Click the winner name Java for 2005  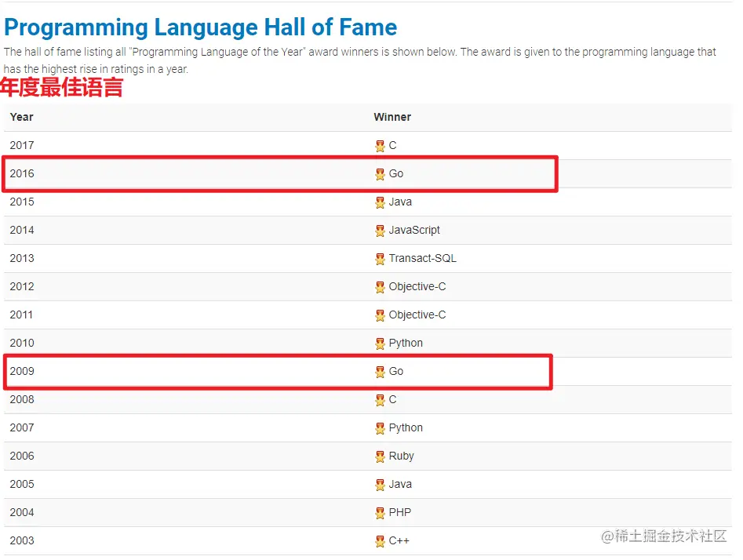(x=400, y=484)
